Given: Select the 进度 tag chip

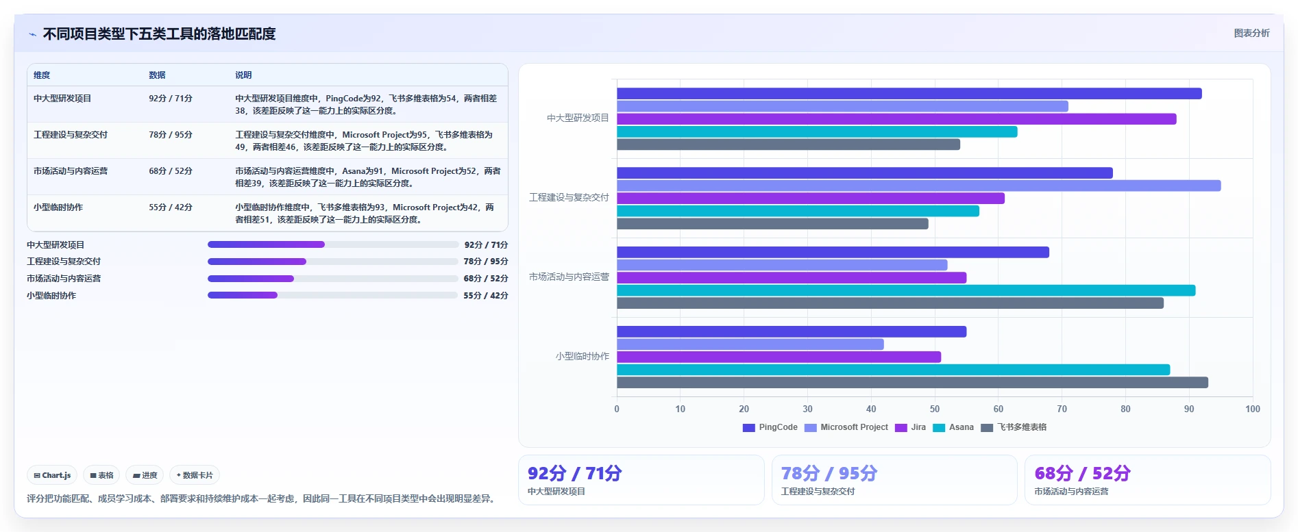Looking at the screenshot, I should [x=145, y=475].
